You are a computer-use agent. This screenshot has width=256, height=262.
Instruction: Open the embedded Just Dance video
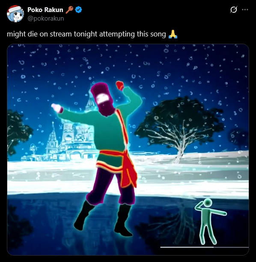pyautogui.click(x=128, y=150)
